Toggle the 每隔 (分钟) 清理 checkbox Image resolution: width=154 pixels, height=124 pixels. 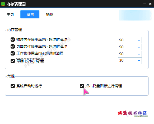point(13,61)
